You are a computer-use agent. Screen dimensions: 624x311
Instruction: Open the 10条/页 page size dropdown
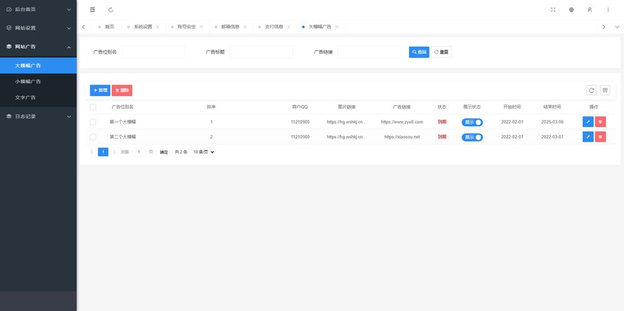[x=203, y=152]
